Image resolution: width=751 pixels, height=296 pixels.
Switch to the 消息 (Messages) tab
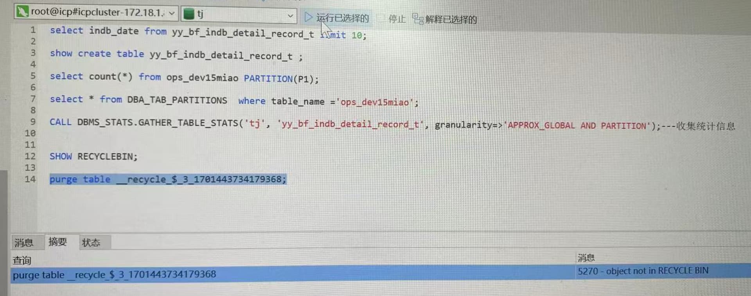coord(24,243)
